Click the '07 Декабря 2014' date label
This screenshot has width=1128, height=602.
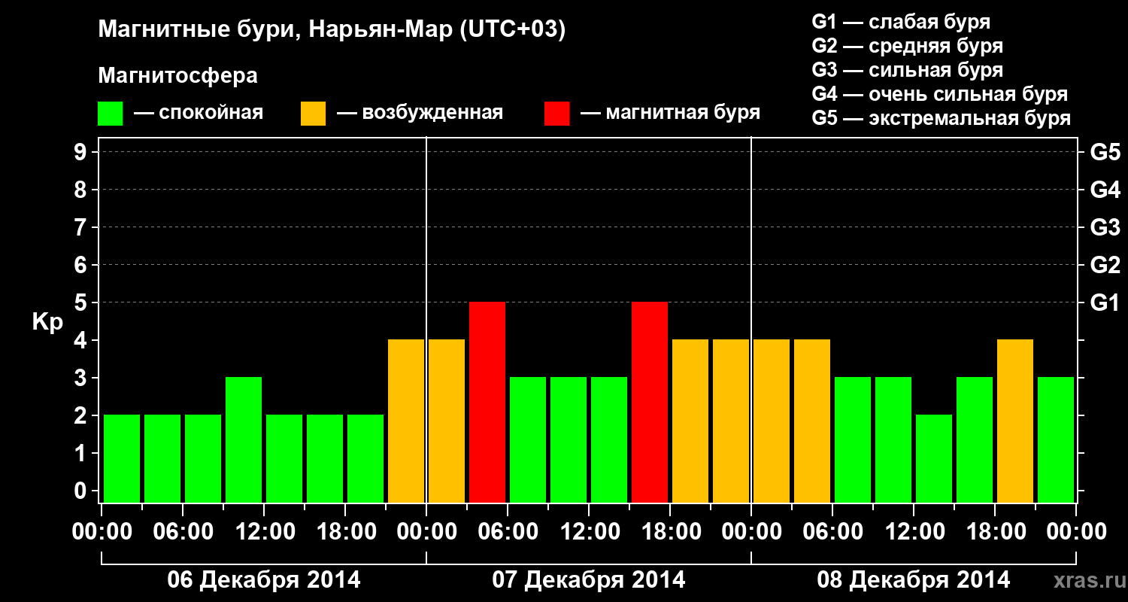pyautogui.click(x=589, y=580)
